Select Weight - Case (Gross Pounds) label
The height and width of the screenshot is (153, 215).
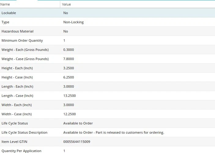[25, 59]
